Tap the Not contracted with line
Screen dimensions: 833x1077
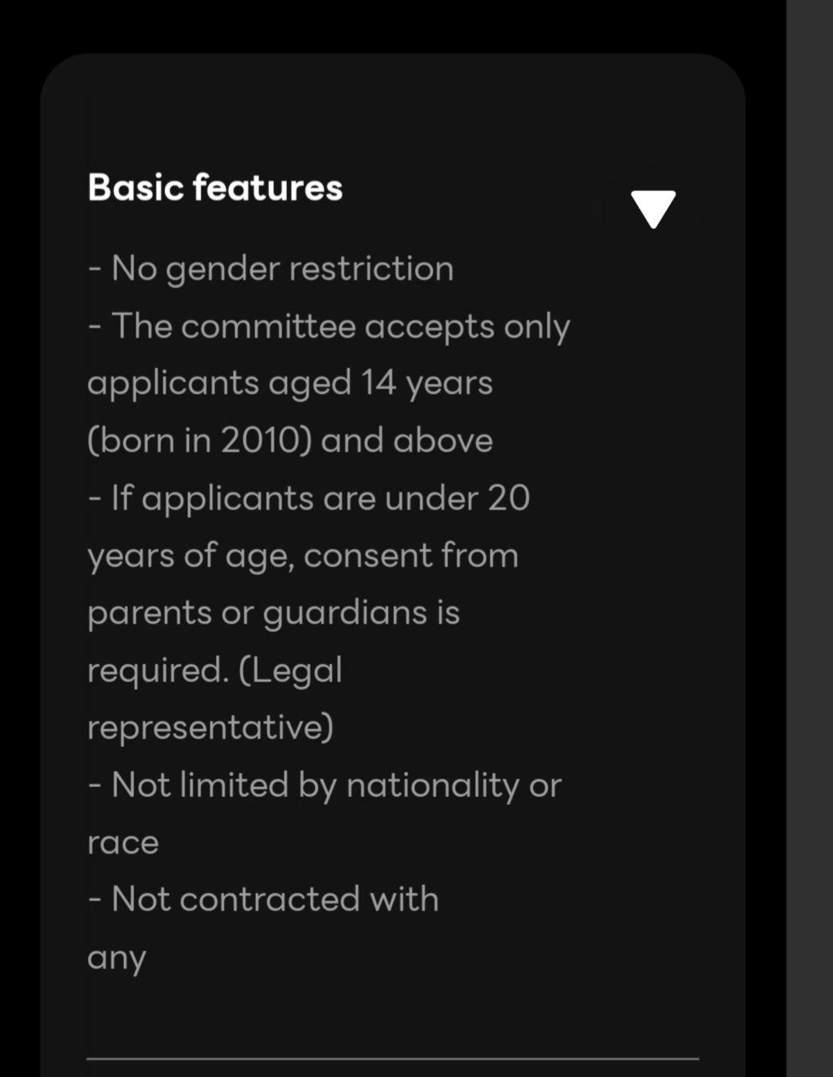[263, 900]
